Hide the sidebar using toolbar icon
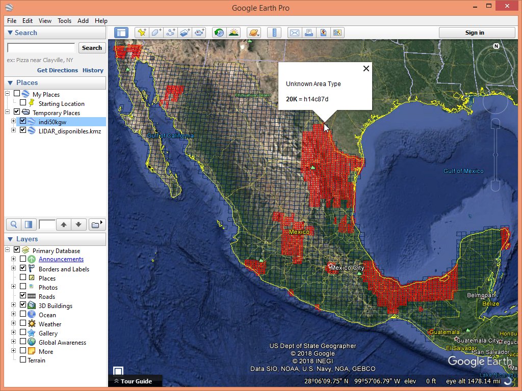The height and width of the screenshot is (391, 522). pyautogui.click(x=121, y=33)
